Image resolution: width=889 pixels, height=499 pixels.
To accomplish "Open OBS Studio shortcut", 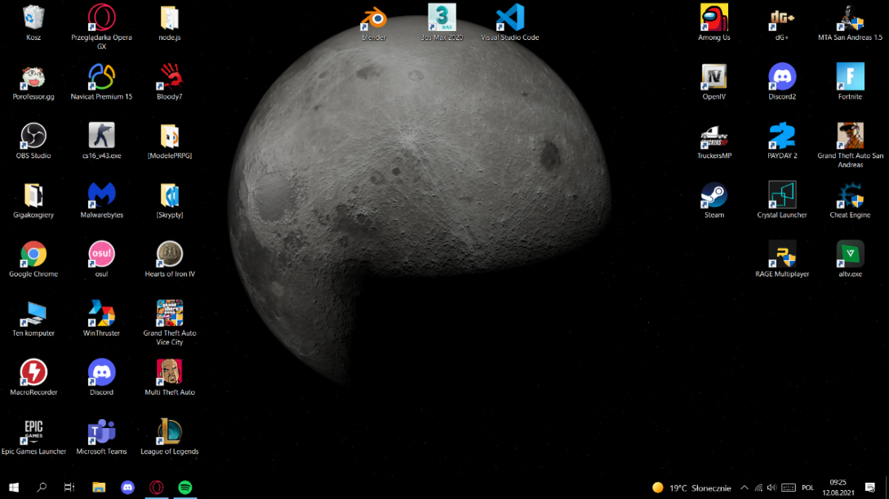I will [x=34, y=141].
